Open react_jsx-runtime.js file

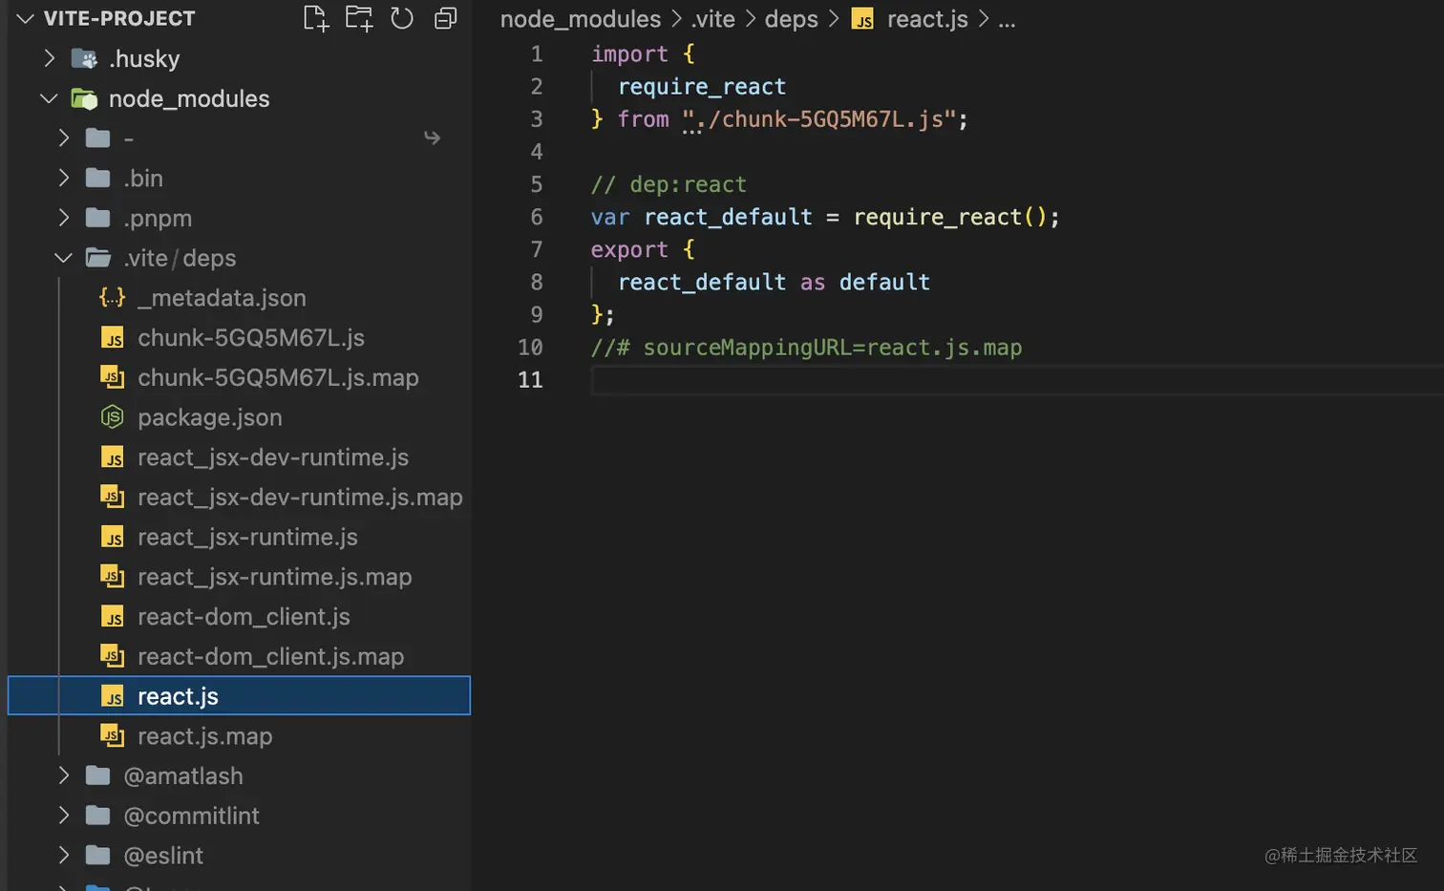tap(247, 537)
